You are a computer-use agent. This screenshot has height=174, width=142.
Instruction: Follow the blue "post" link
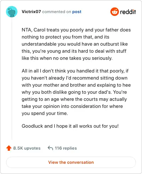coord(77,12)
